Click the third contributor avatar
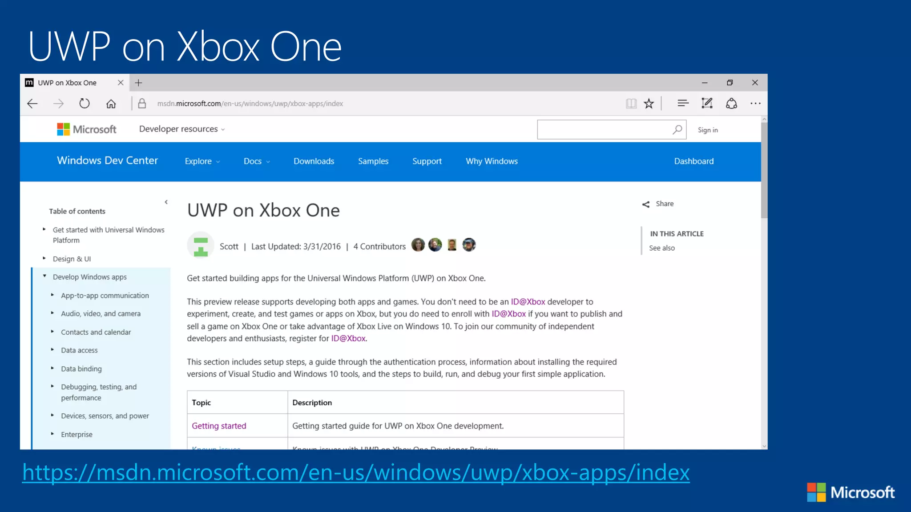Viewport: 911px width, 512px height. [452, 245]
